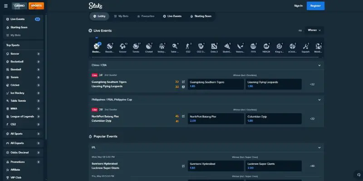Pick the Cricket icon in live sports carousel

(149, 46)
